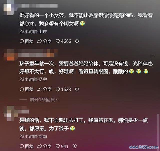Screen dimensions: 160x151
Task: Share the Henan comment
Action: tap(44, 146)
